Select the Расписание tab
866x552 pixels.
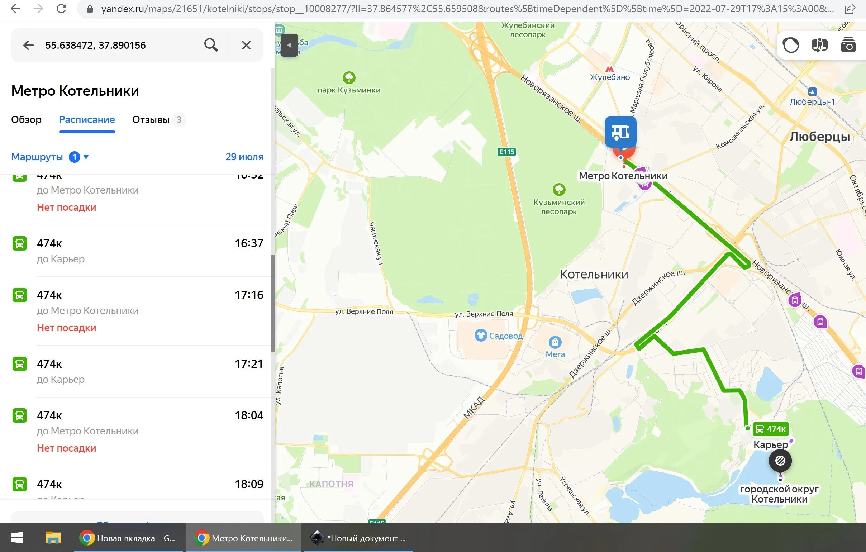click(87, 119)
